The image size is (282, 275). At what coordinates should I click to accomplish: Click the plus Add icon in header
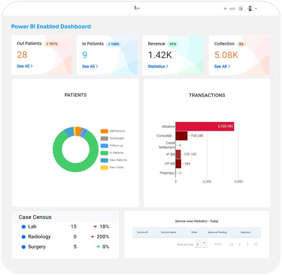click(x=225, y=9)
